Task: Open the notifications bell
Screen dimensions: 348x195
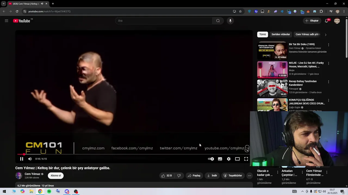Action: [327, 21]
